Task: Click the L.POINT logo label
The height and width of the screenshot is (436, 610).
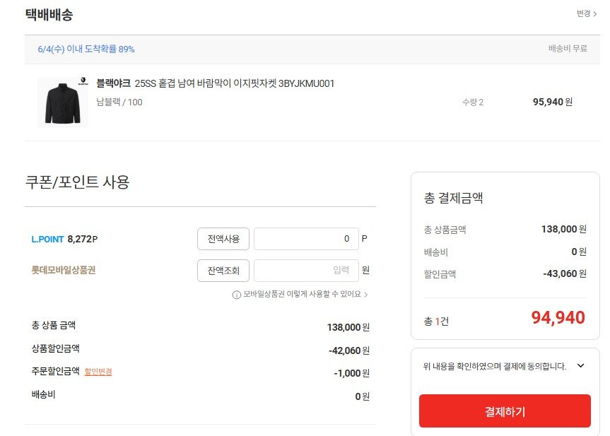Action: coord(47,239)
